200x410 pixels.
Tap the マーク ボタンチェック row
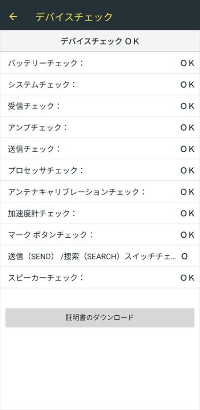[x=100, y=235]
